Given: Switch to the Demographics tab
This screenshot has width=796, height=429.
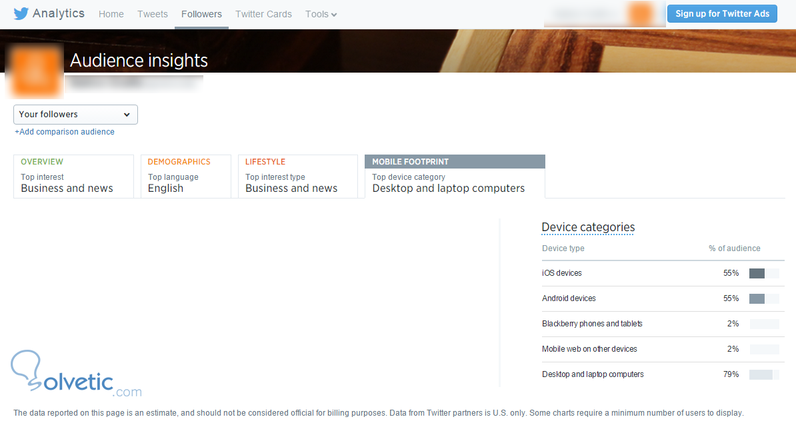Looking at the screenshot, I should [186, 176].
